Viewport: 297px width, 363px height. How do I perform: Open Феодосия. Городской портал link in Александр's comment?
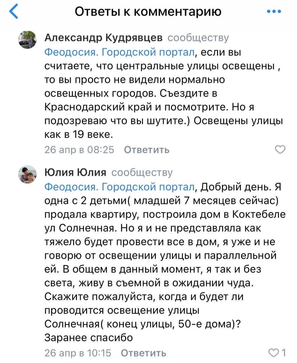click(120, 52)
